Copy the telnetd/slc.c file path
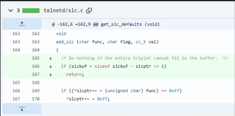This screenshot has height=116, width=235. (89, 11)
